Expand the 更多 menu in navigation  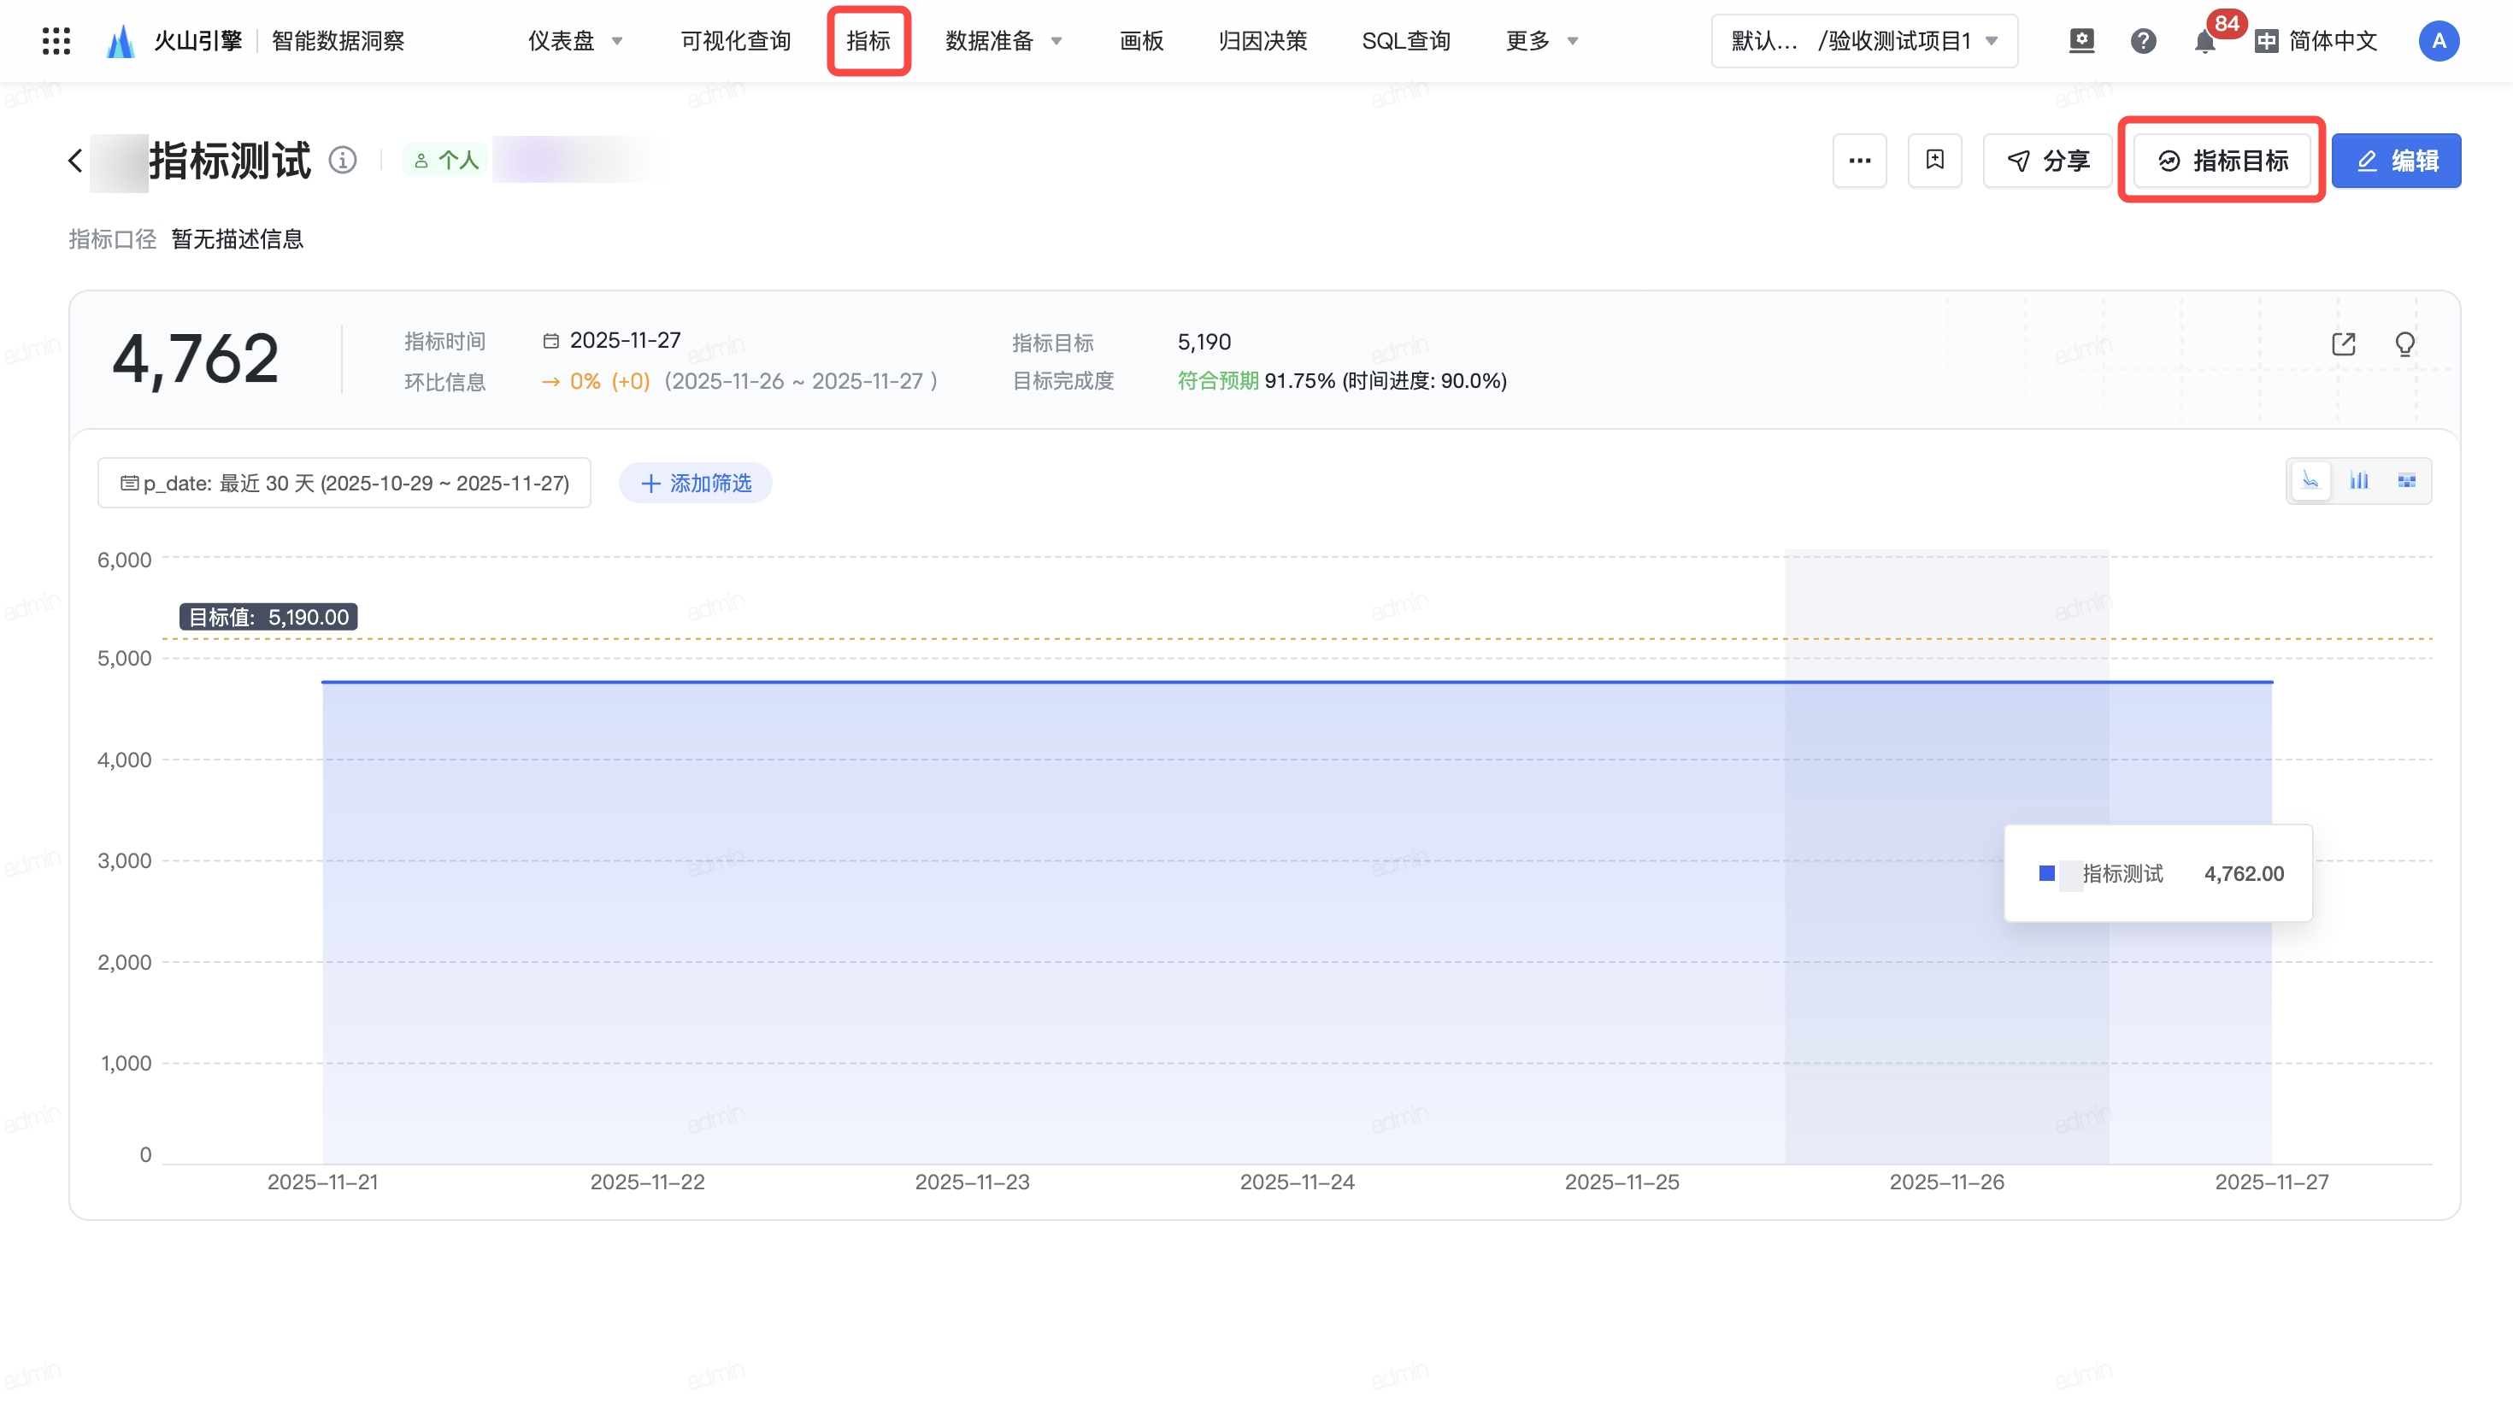click(x=1541, y=41)
